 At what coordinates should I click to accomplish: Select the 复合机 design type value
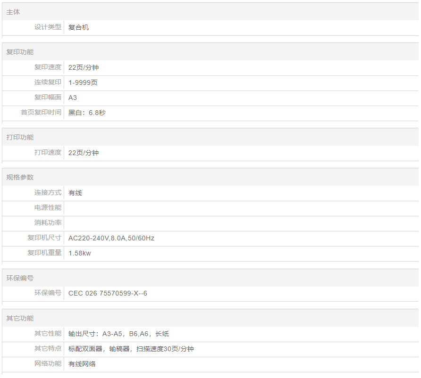click(x=78, y=27)
